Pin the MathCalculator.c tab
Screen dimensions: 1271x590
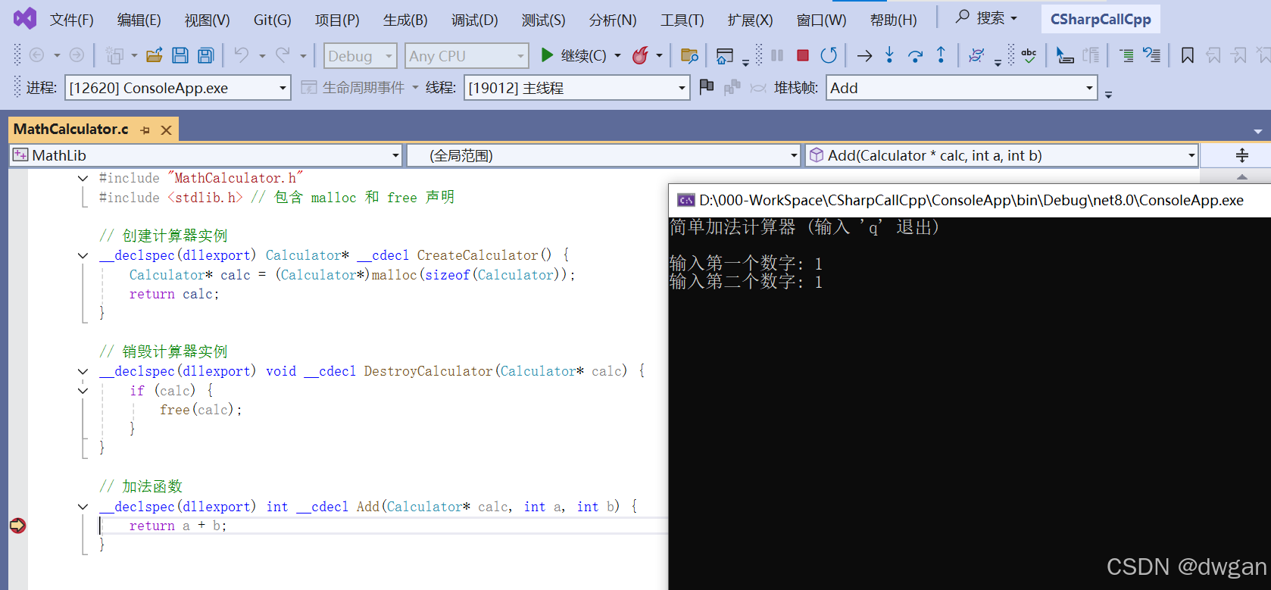coord(145,130)
